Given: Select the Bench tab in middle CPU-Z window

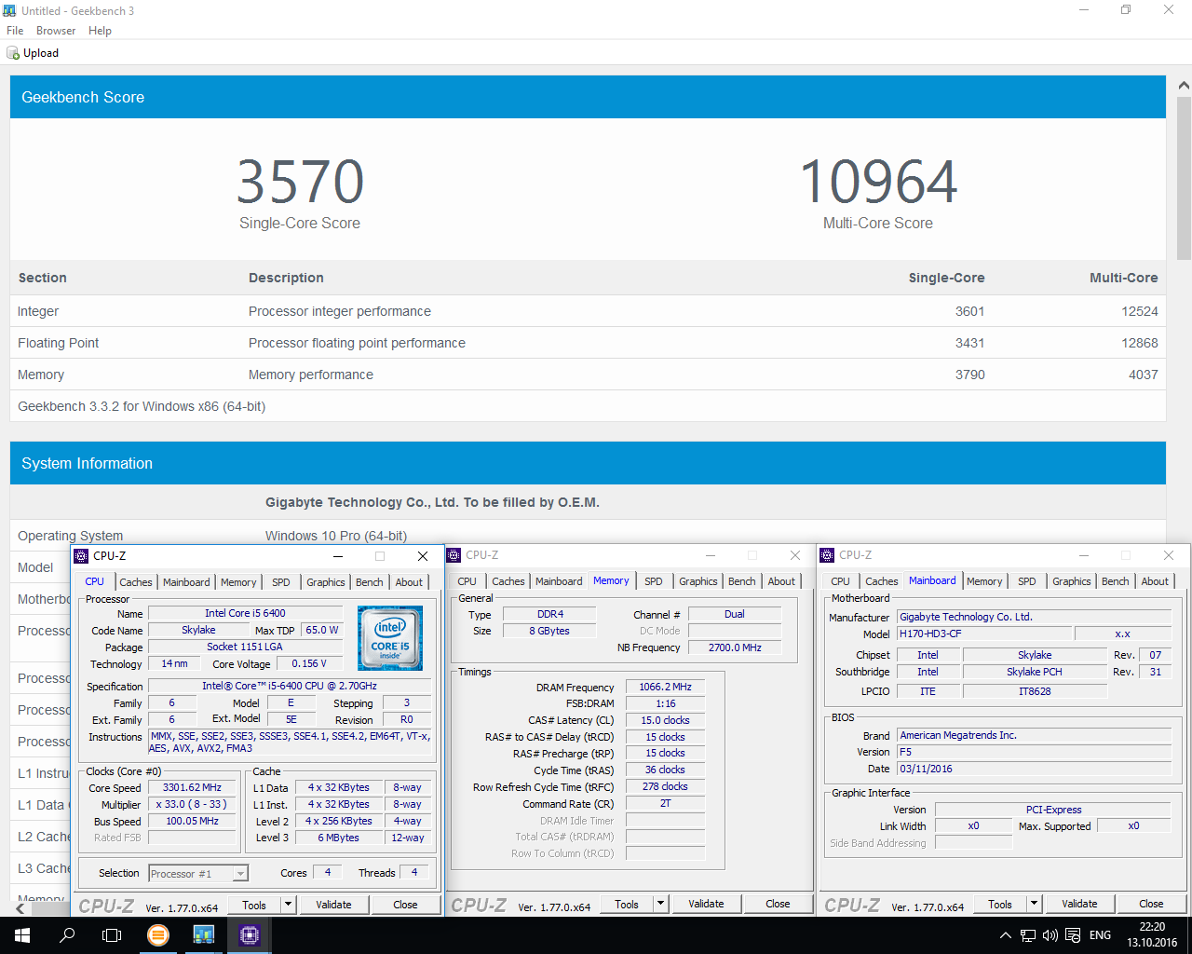Looking at the screenshot, I should point(742,581).
